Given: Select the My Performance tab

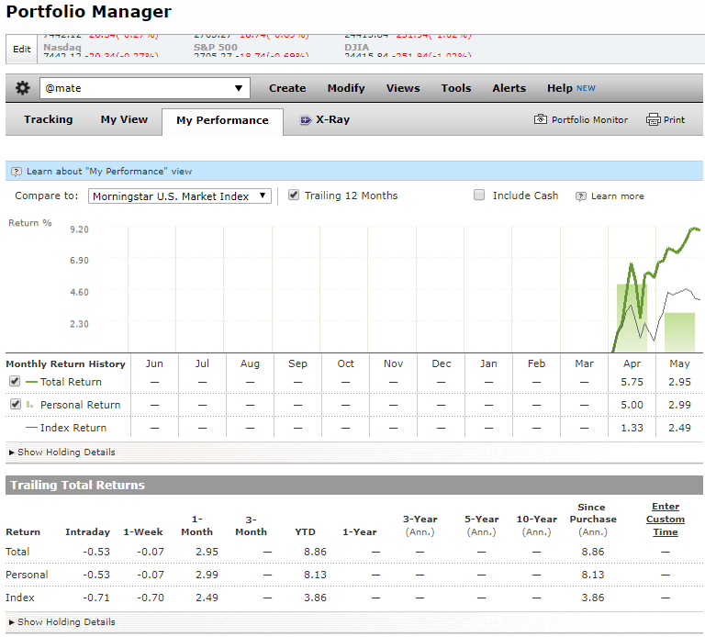Looking at the screenshot, I should tap(222, 120).
